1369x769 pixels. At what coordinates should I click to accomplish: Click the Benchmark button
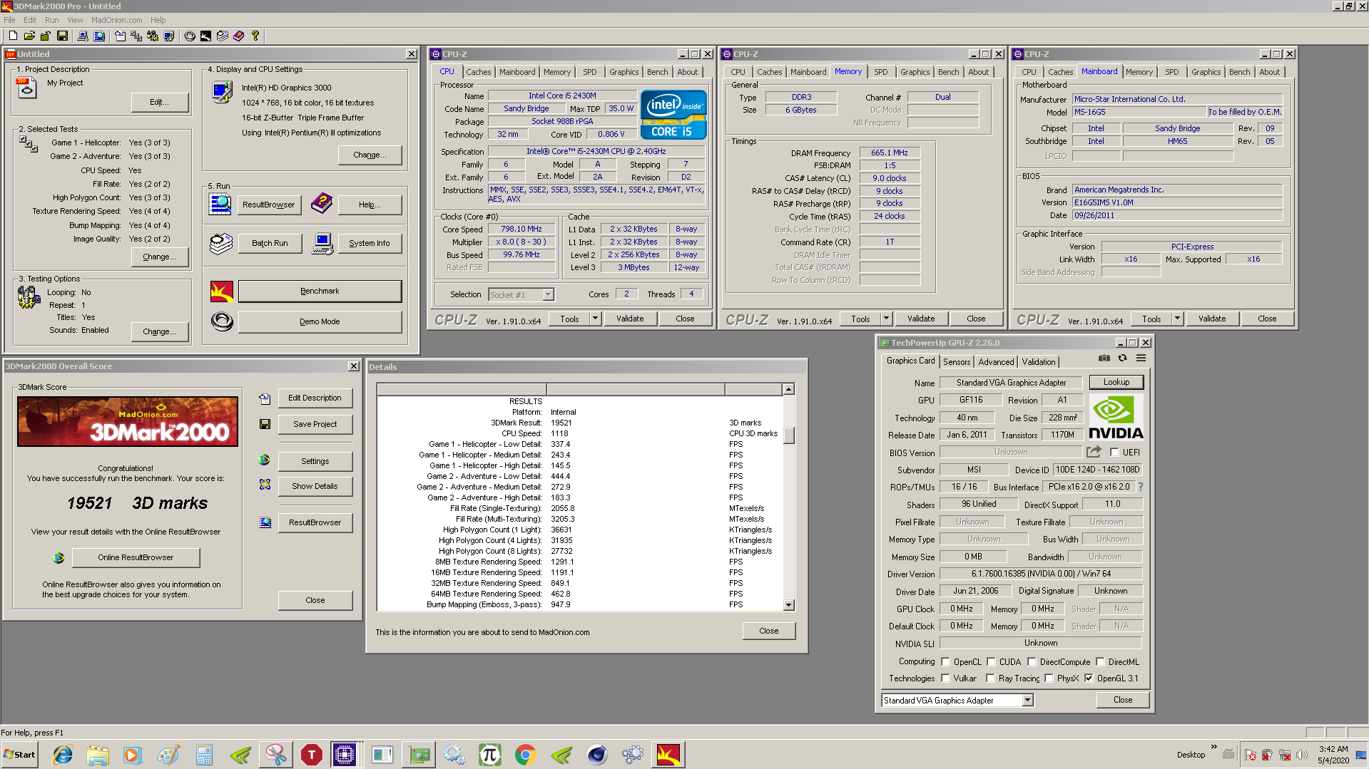point(320,291)
